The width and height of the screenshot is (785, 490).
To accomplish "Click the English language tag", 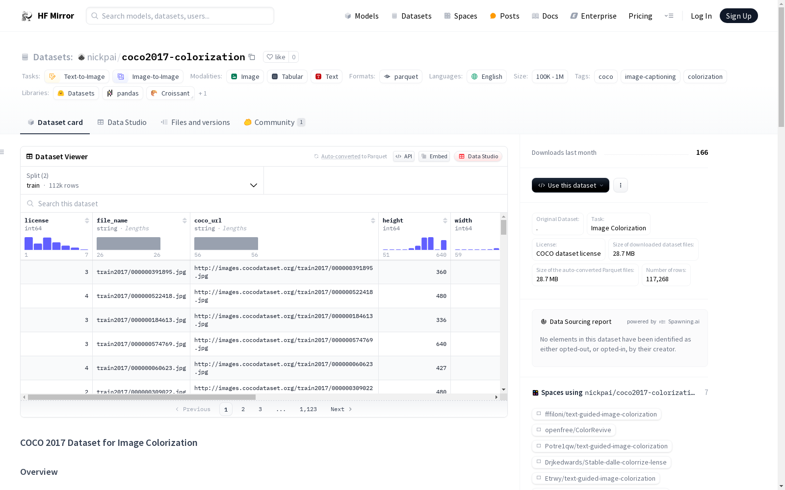I will tap(487, 76).
